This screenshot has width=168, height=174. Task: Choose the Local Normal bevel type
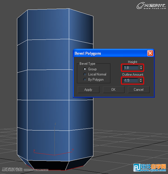coord(85,74)
